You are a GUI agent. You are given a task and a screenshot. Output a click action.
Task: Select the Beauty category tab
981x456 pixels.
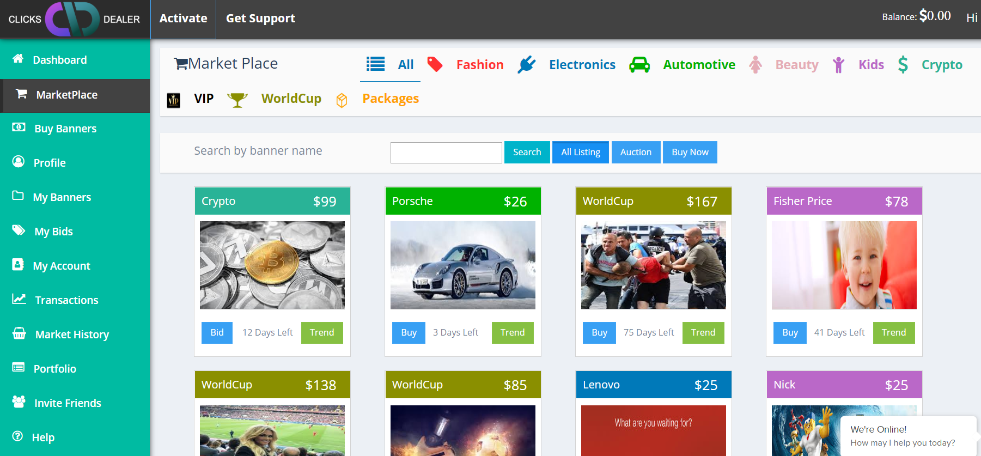[x=797, y=65]
